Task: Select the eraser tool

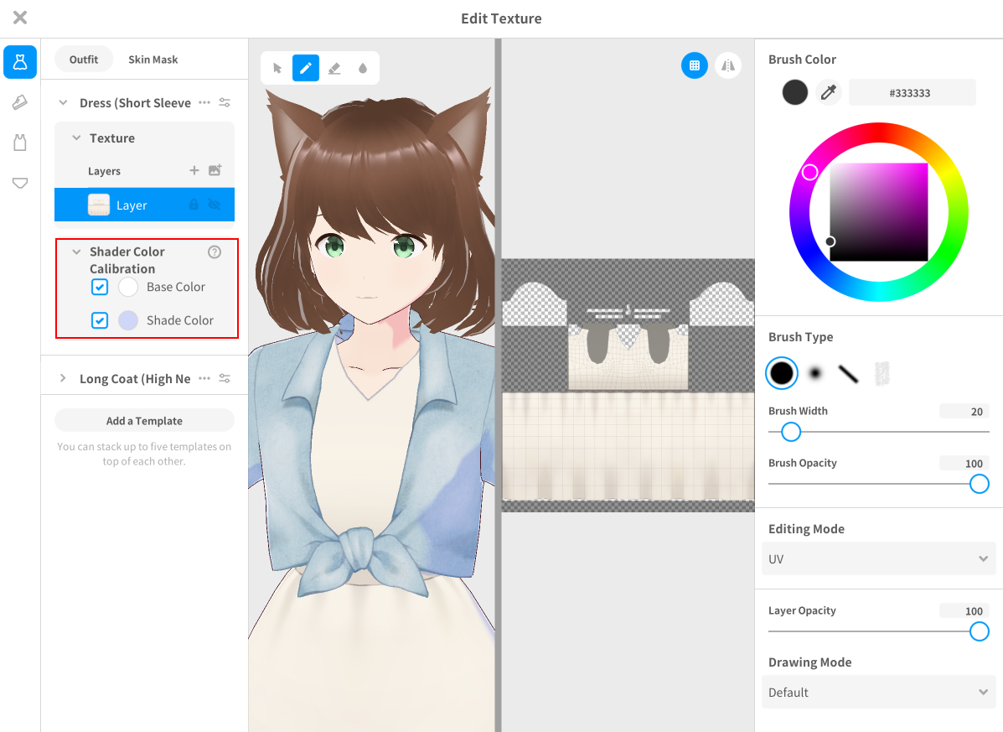Action: click(x=334, y=68)
